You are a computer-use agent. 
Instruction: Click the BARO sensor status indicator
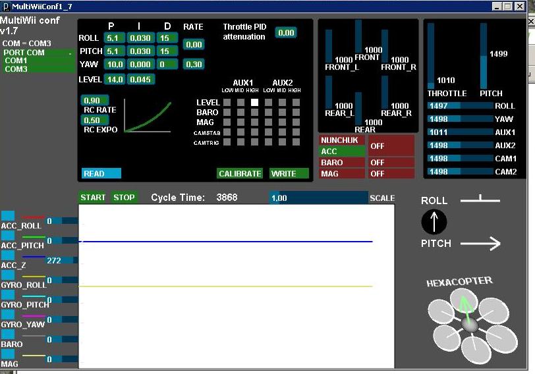(391, 162)
